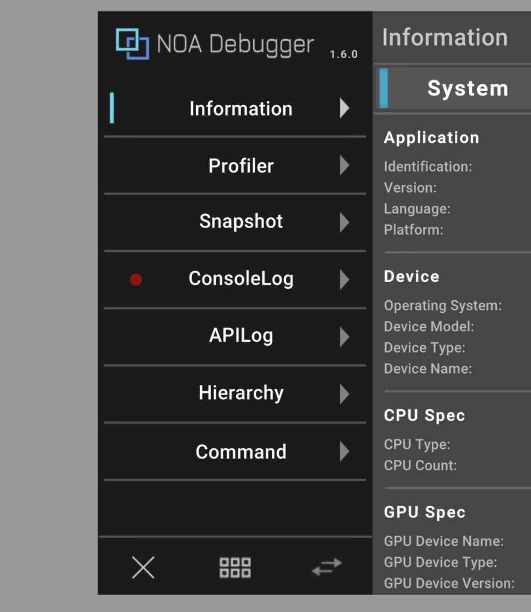The width and height of the screenshot is (531, 612).
Task: Click the swap arrows icon
Action: click(x=327, y=567)
